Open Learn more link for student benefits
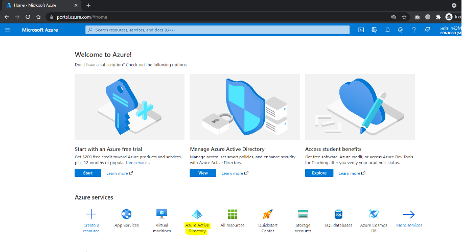 [352, 173]
